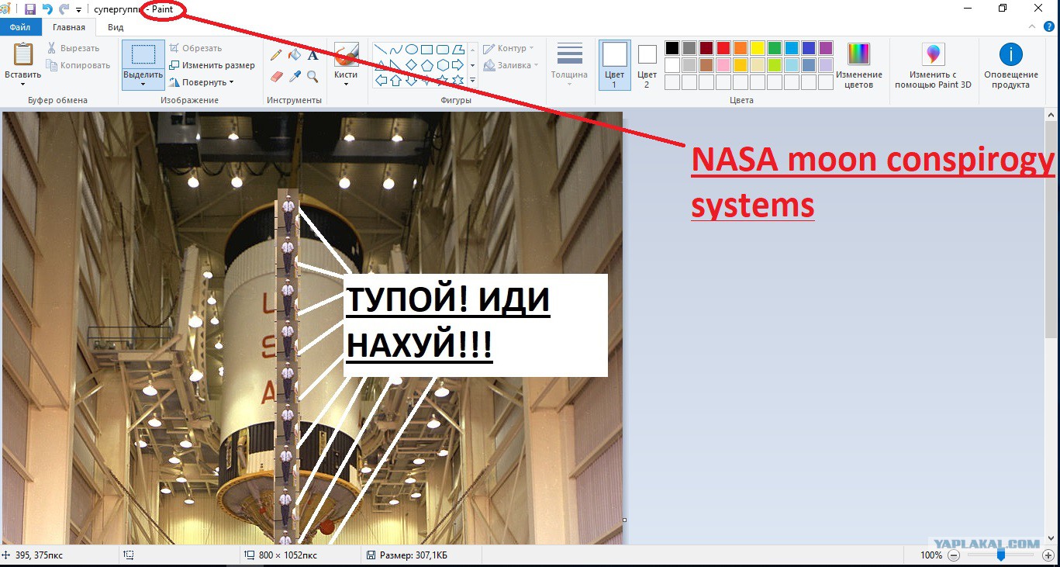Activate the Выделить selection tool
The width and height of the screenshot is (1060, 567).
coord(143,56)
